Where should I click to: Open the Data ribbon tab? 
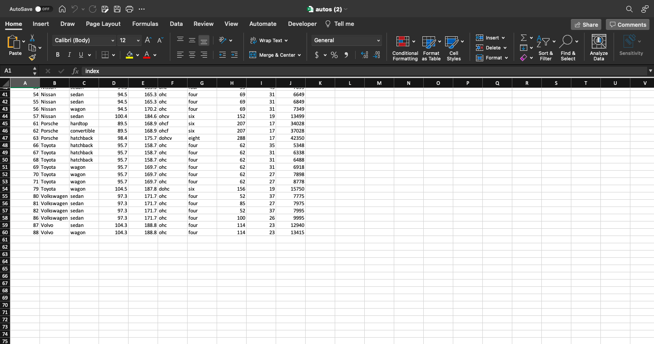pyautogui.click(x=176, y=24)
